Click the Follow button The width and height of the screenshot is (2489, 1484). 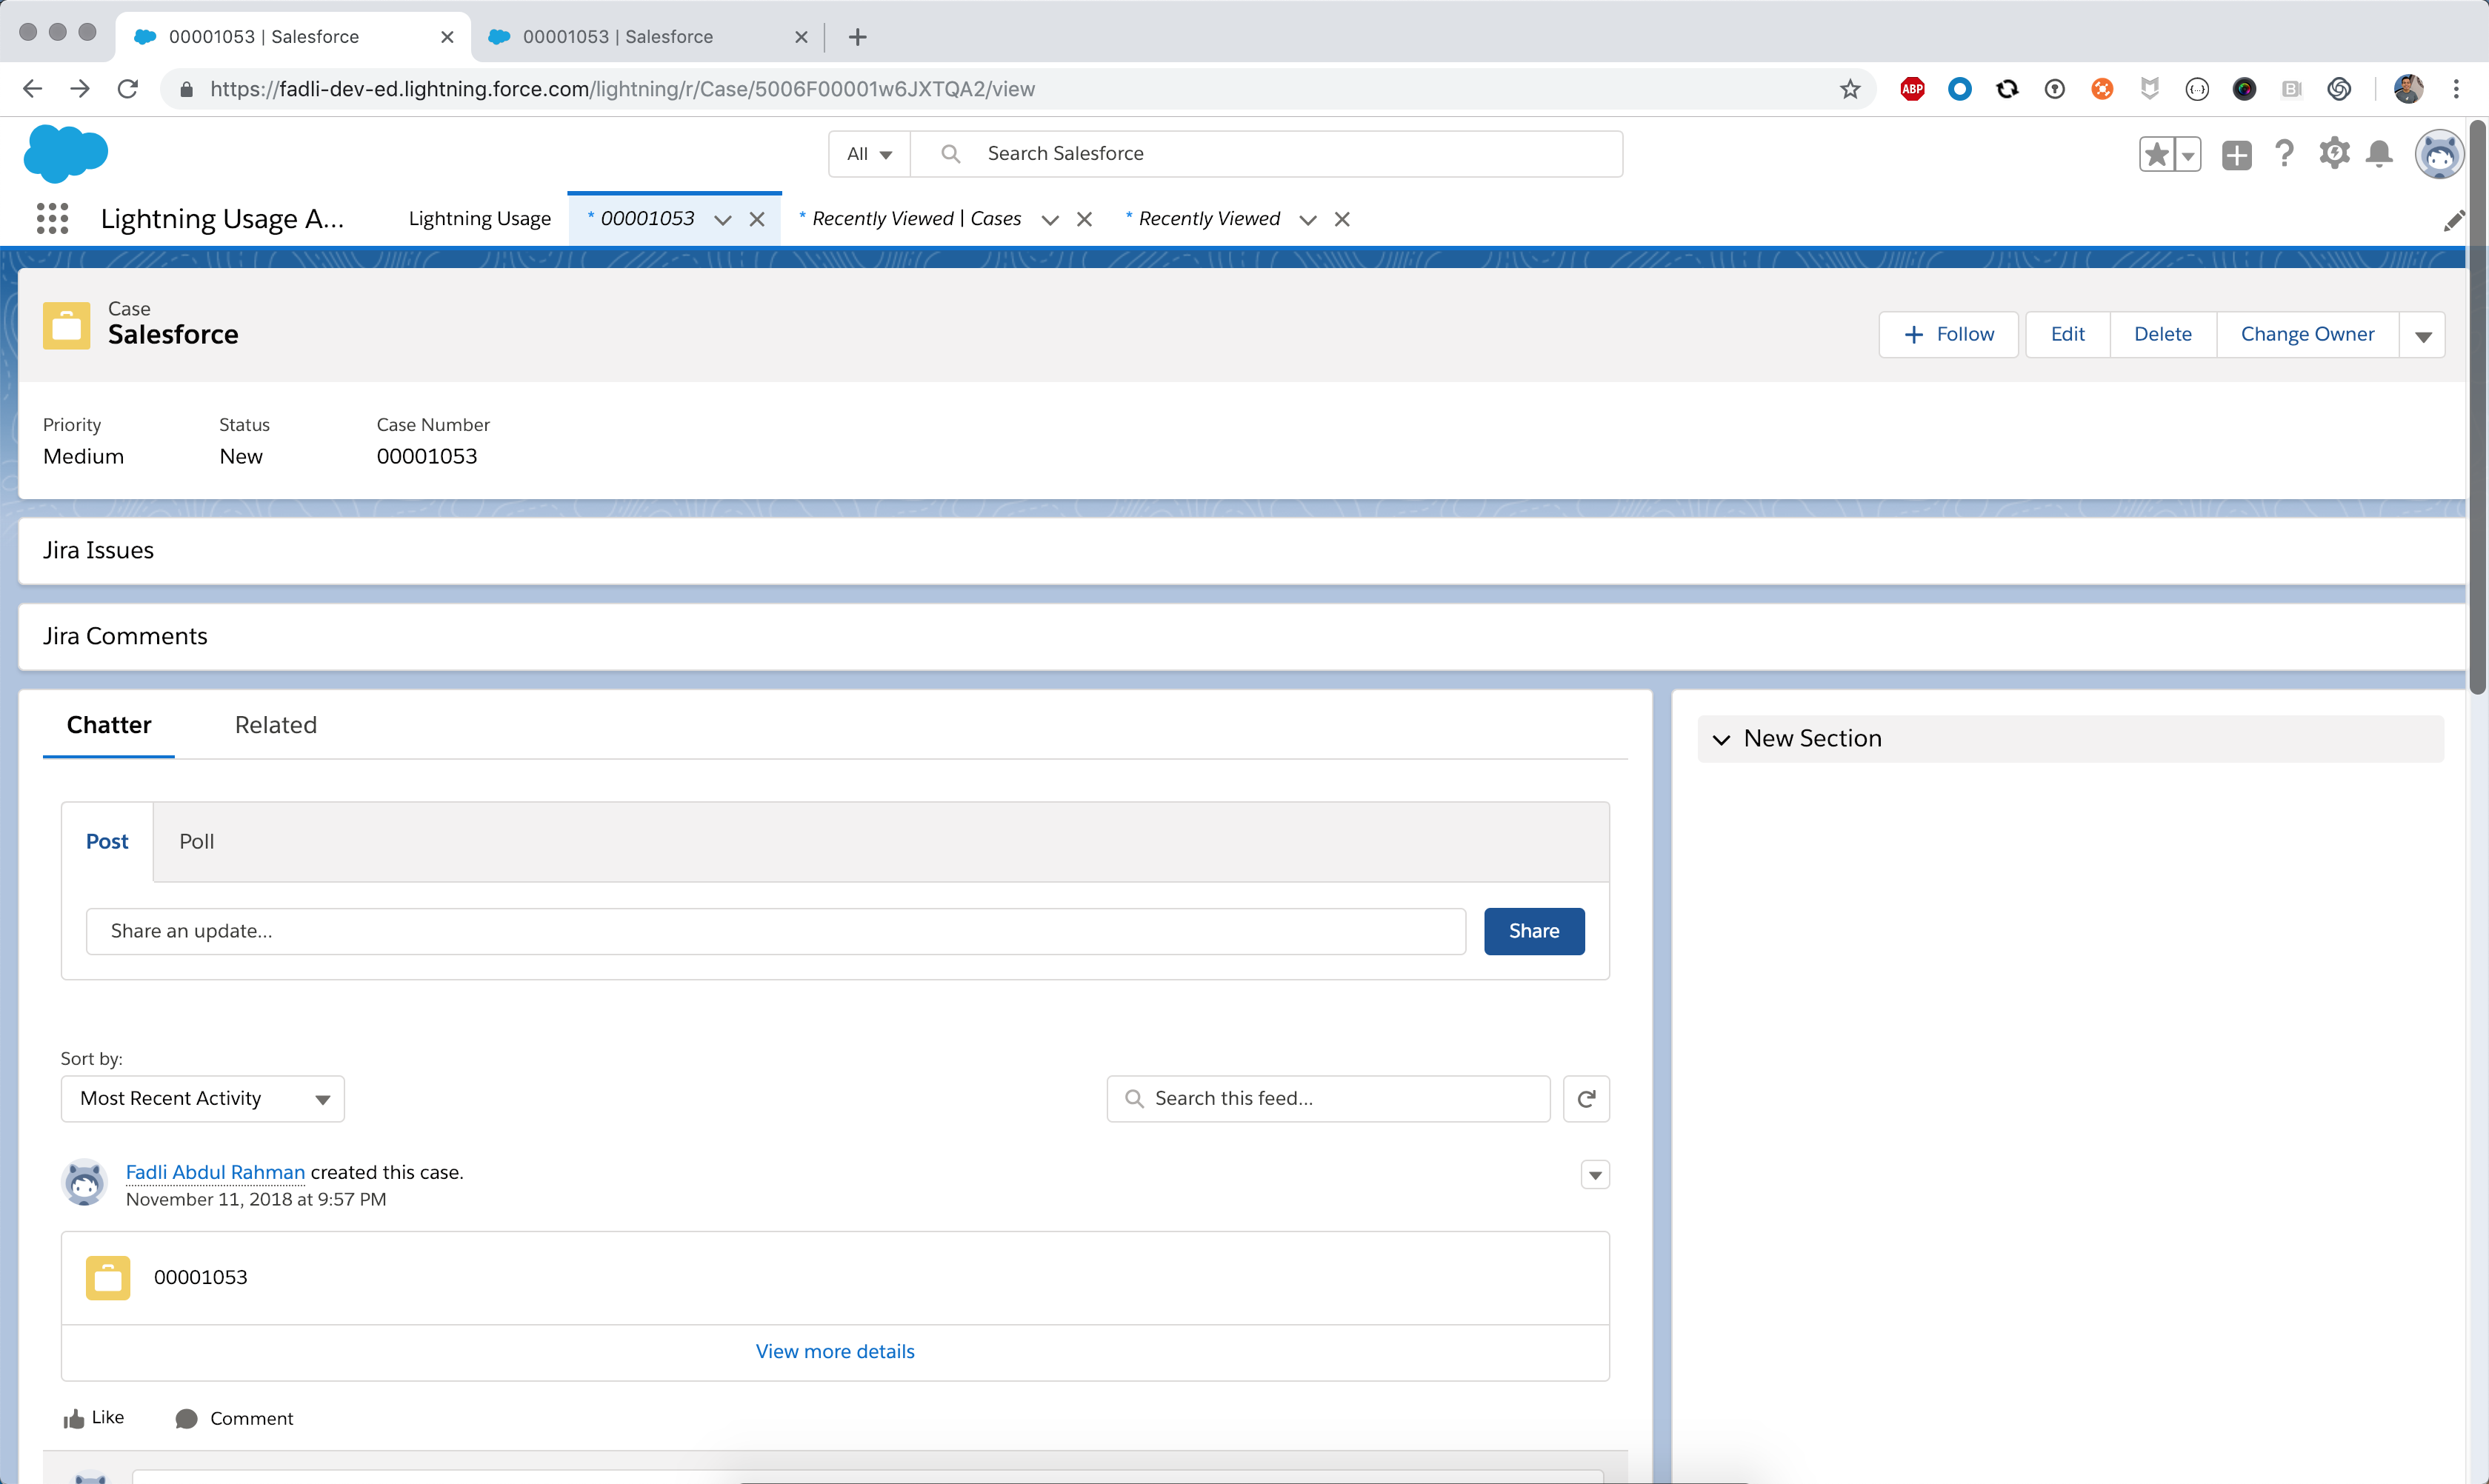(x=1947, y=335)
